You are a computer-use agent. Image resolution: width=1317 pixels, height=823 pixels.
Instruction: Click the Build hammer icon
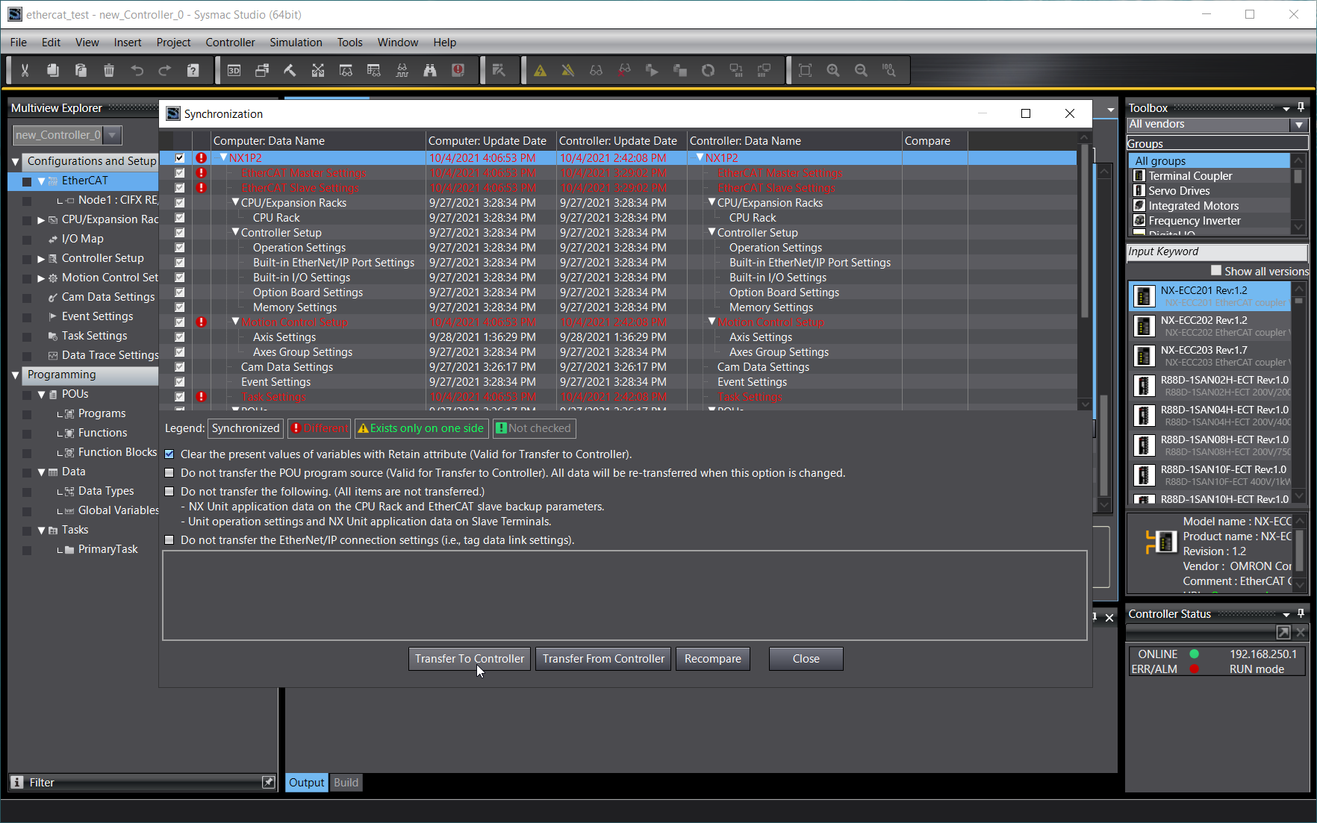click(290, 70)
